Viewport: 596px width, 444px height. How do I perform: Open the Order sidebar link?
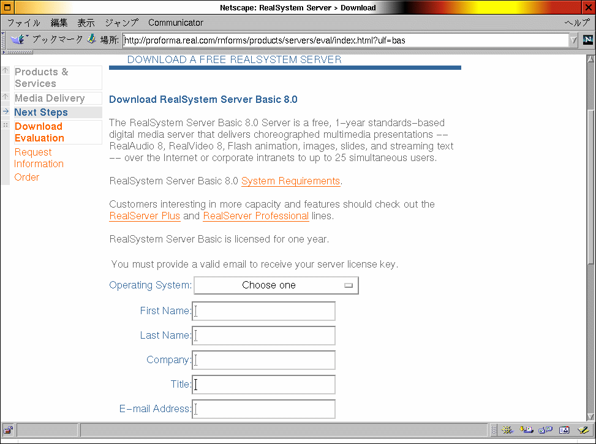tap(26, 177)
